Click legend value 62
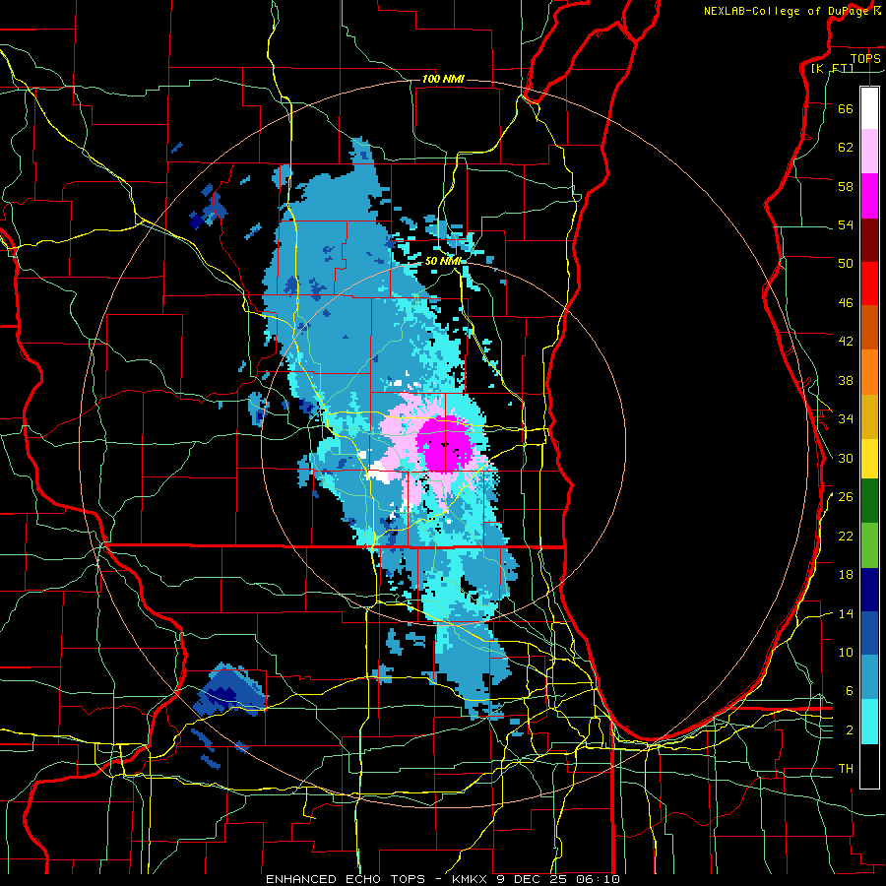Viewport: 886px width, 886px height. tap(846, 148)
